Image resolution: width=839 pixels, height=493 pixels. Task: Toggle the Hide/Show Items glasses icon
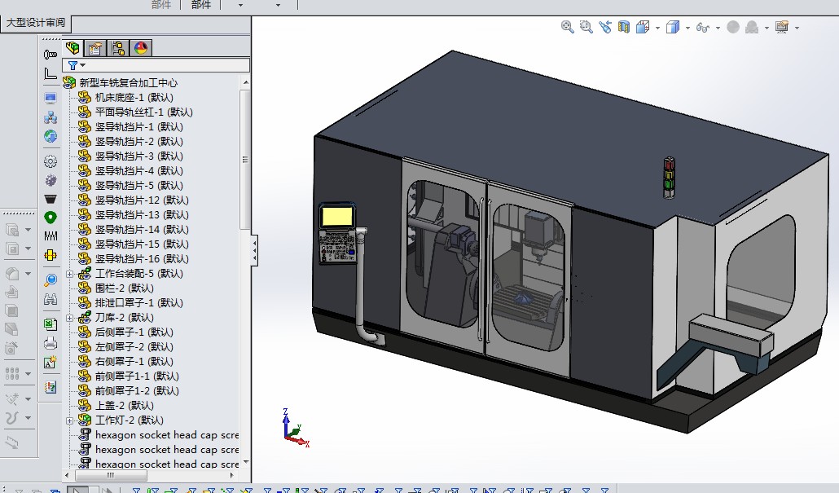pos(703,28)
